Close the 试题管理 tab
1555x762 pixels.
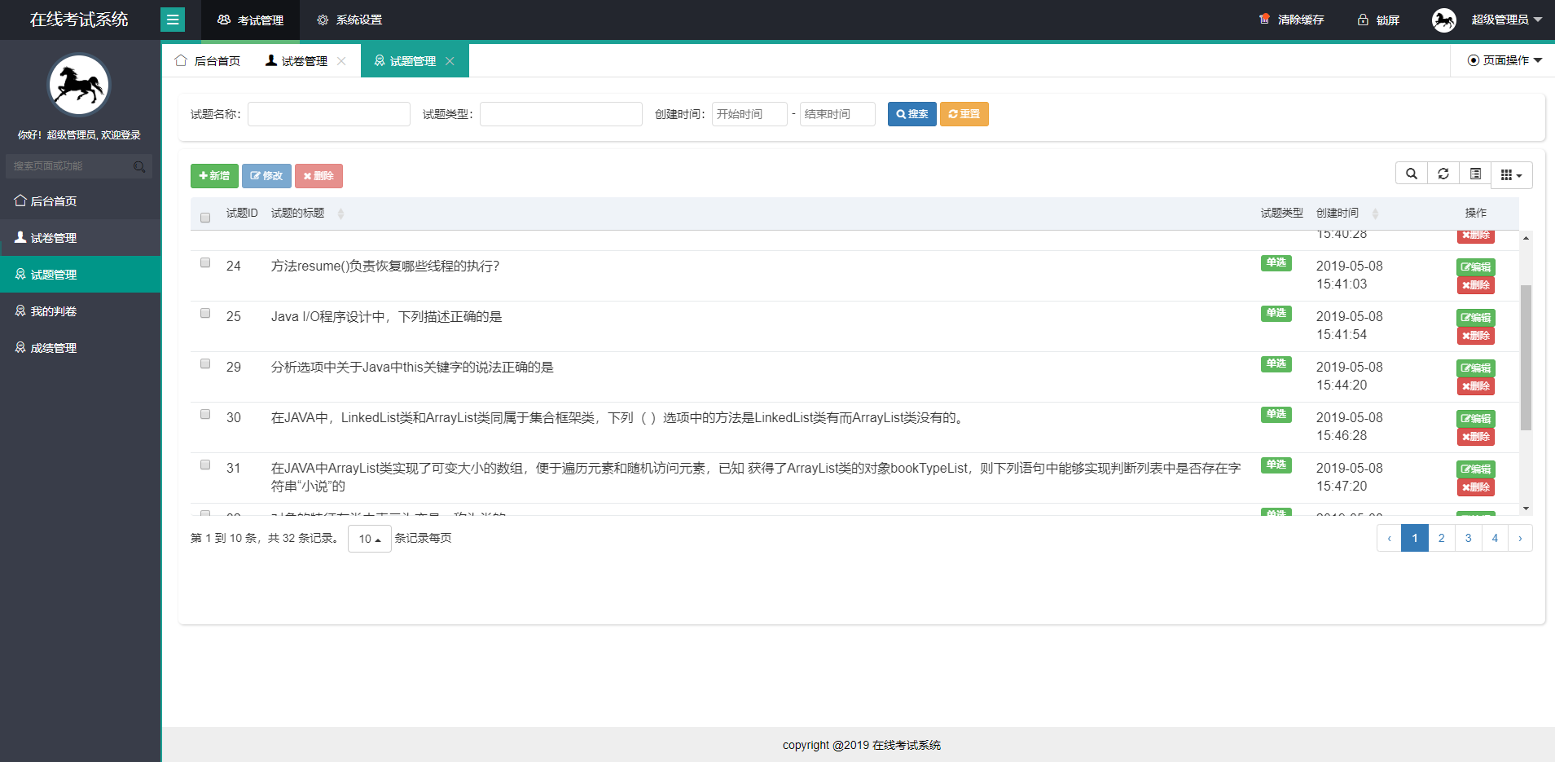450,61
